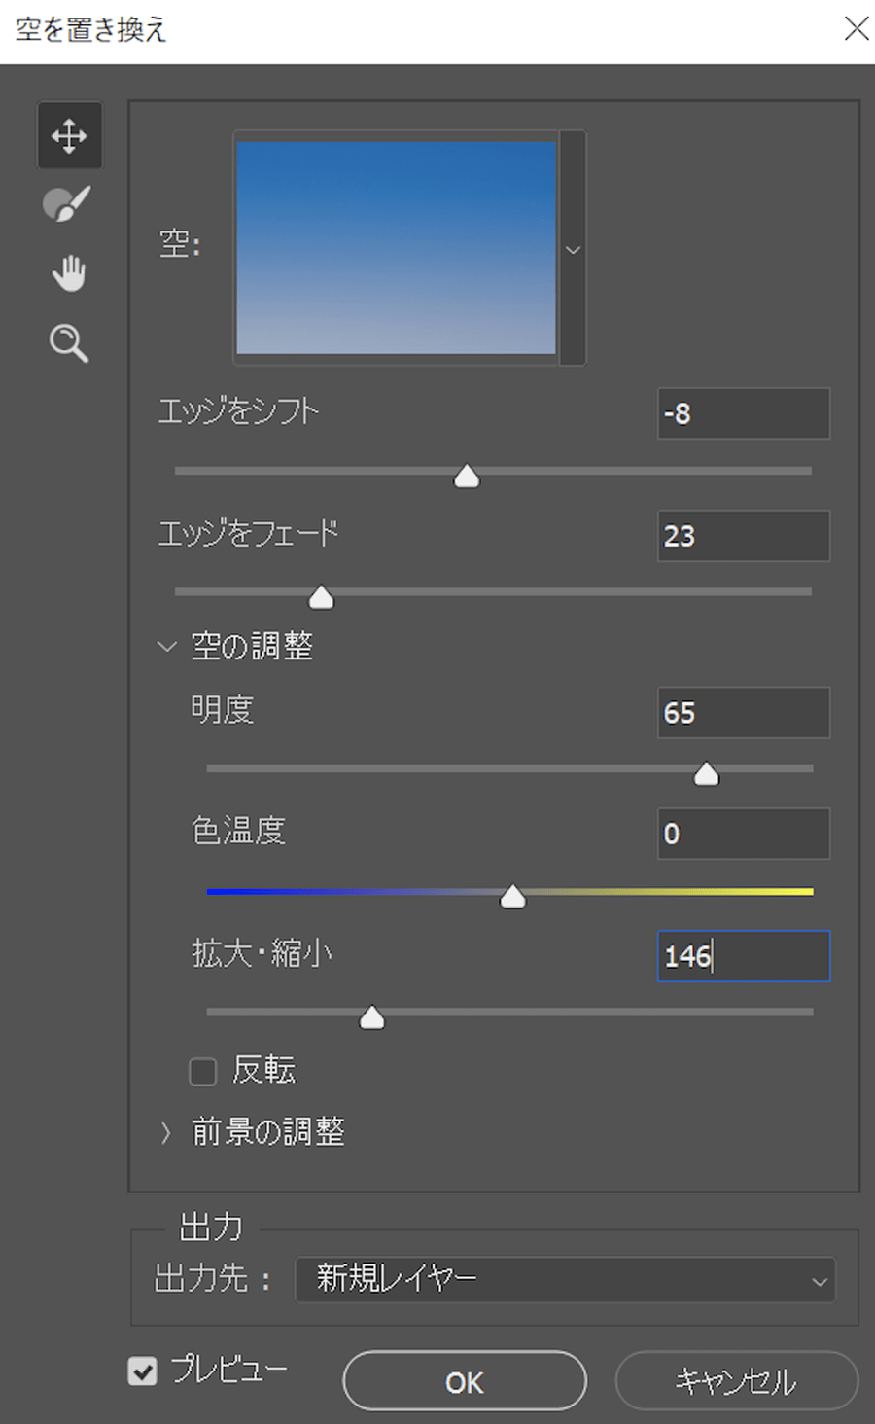
Task: Toggle the プレビュー checkbox
Action: pos(143,1371)
